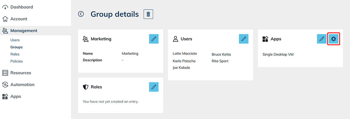
Task: Open Apps settings via the gear icon
Action: pyautogui.click(x=333, y=39)
